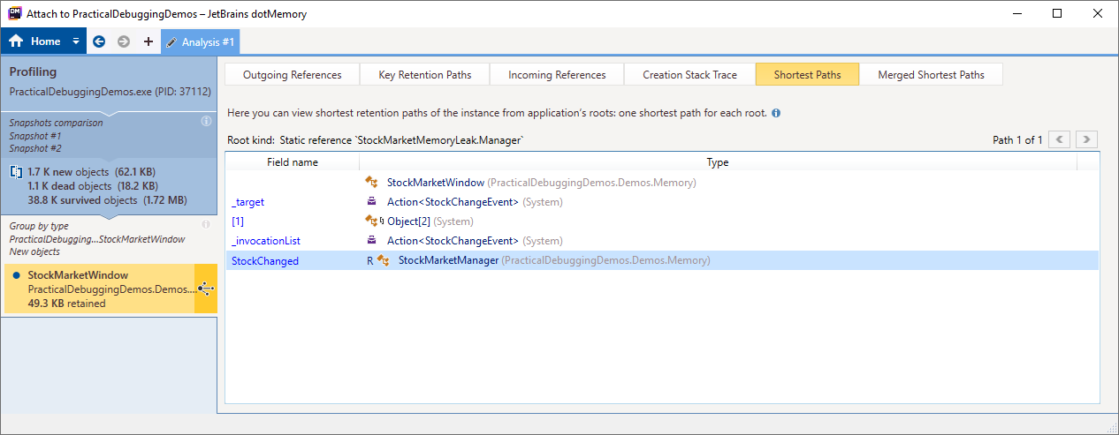Add a new tab with plus icon
Image resolution: width=1119 pixels, height=435 pixels.
point(148,41)
